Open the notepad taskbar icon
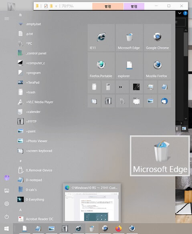This screenshot has height=234, width=192. [38, 228]
